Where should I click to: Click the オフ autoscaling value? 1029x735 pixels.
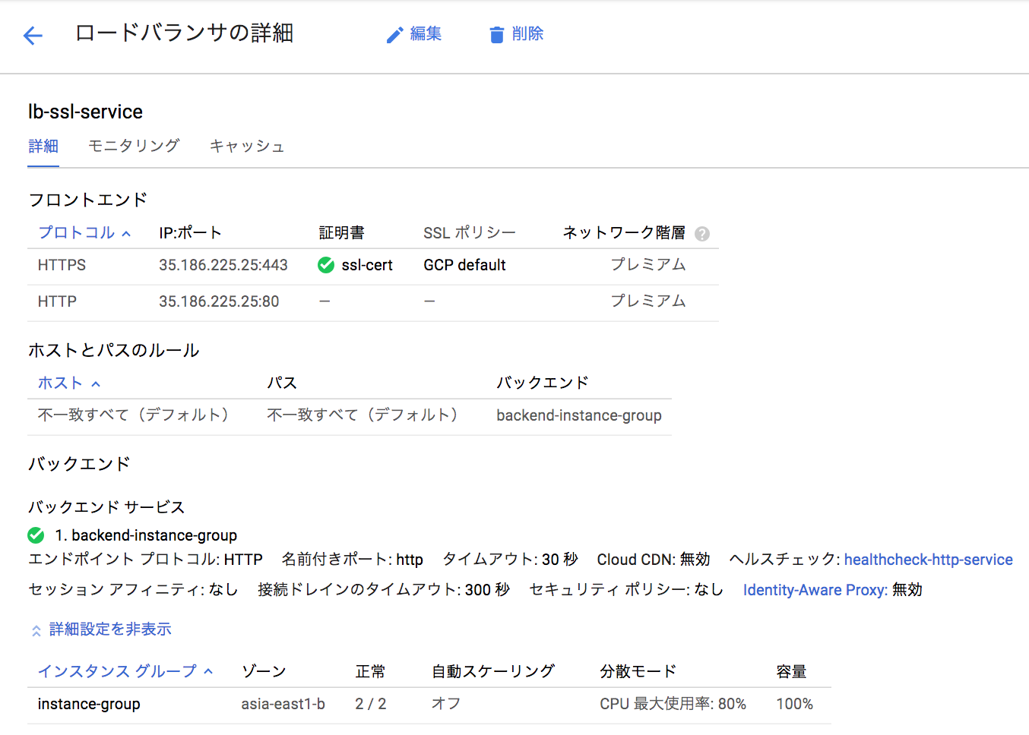pyautogui.click(x=446, y=704)
